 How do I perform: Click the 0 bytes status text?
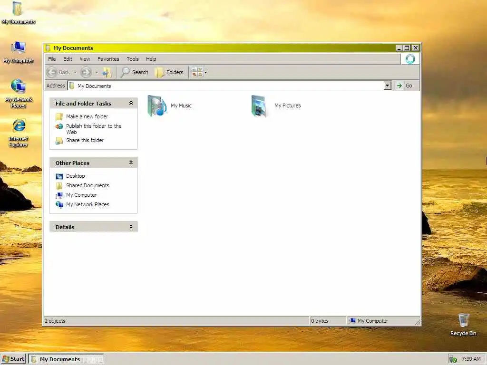[x=320, y=321]
